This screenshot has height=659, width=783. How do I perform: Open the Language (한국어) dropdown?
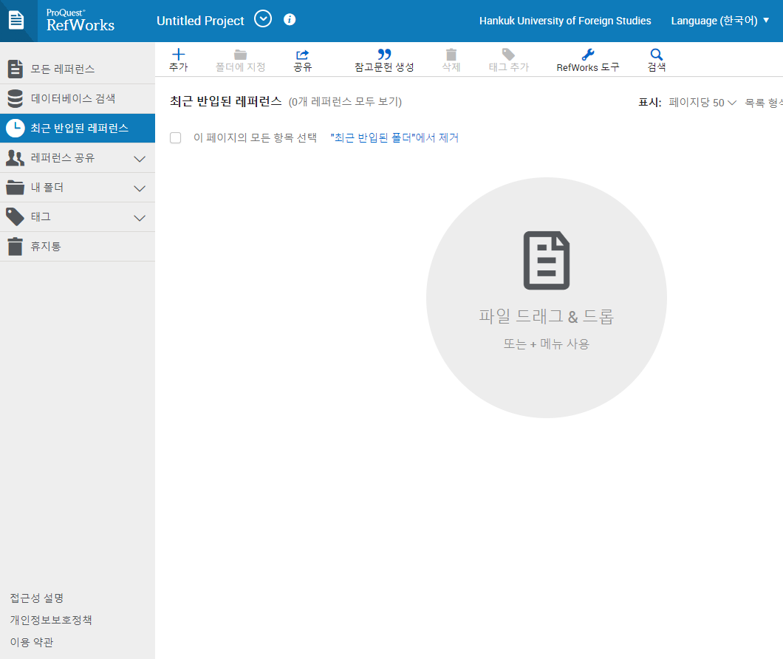pyautogui.click(x=719, y=21)
